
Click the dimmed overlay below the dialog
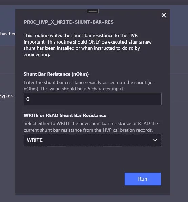94,198
